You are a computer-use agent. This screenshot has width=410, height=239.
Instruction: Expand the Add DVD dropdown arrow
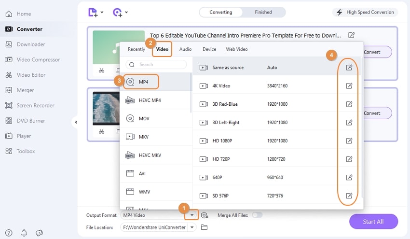coord(126,12)
